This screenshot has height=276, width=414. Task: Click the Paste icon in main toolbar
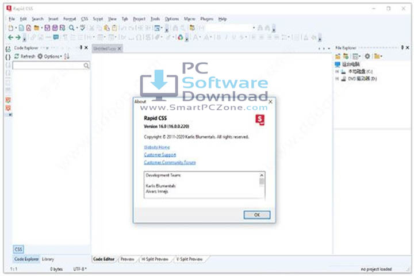point(107,28)
